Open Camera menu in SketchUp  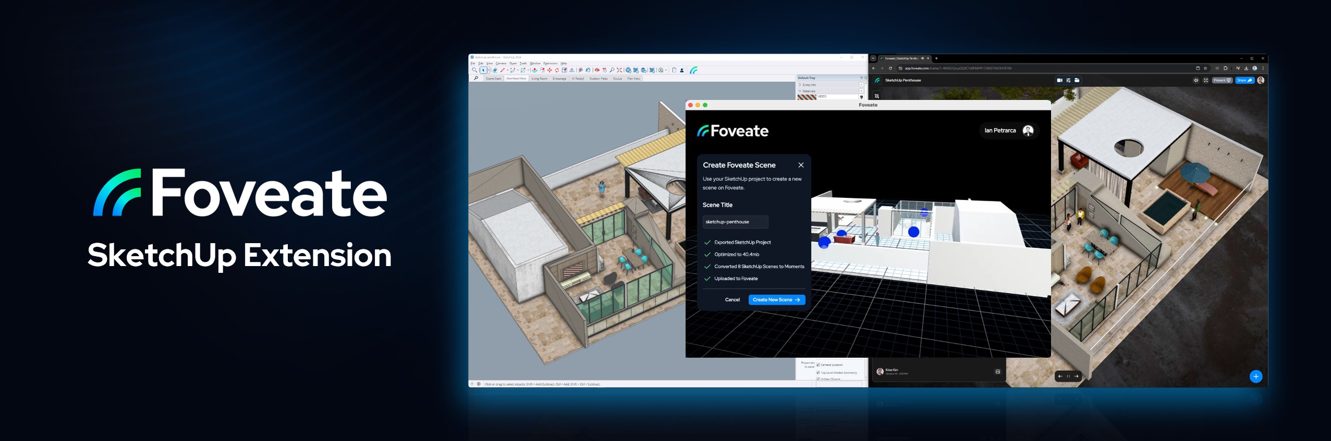[501, 64]
